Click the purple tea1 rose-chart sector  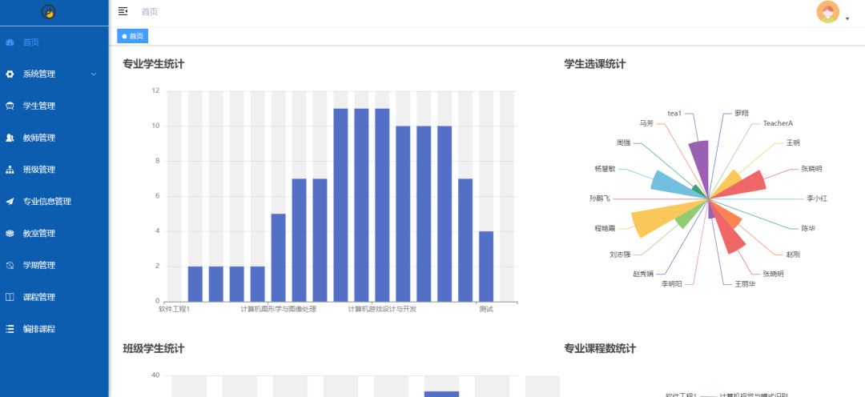(700, 164)
